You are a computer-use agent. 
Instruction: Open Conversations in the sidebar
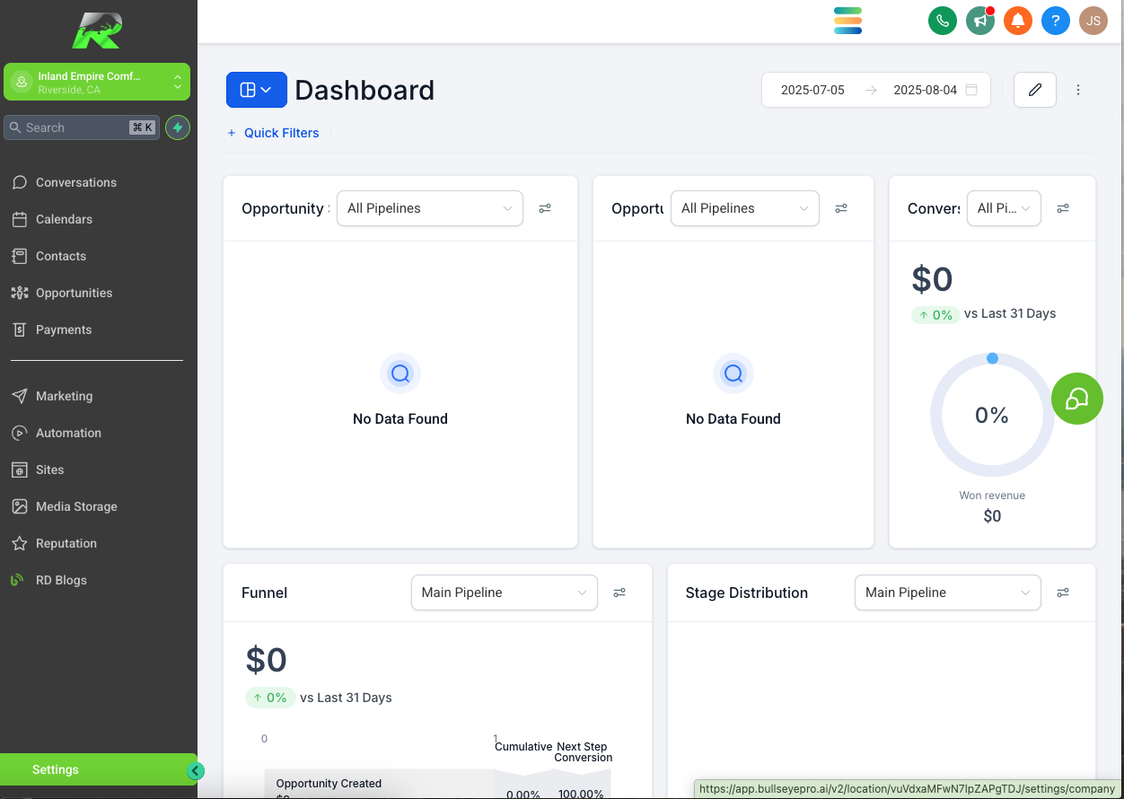tap(75, 182)
